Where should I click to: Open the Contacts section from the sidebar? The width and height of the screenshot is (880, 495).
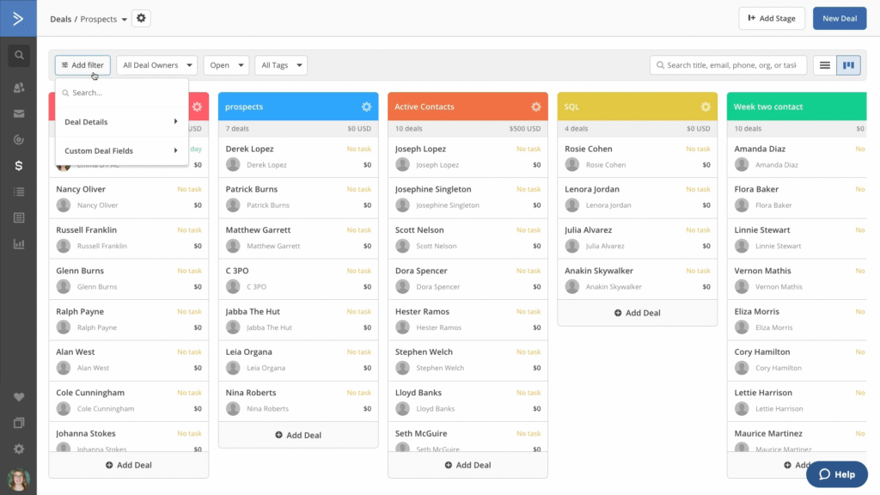tap(18, 87)
